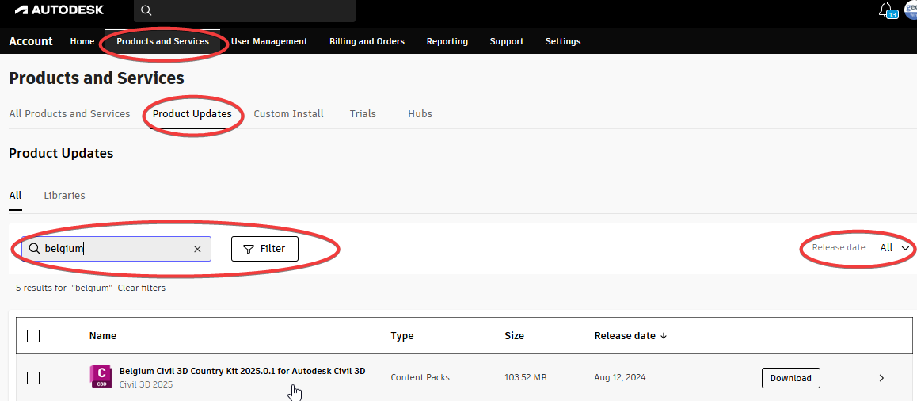Viewport: 917px width, 401px height.
Task: Click the Clear filters link
Action: click(x=142, y=288)
